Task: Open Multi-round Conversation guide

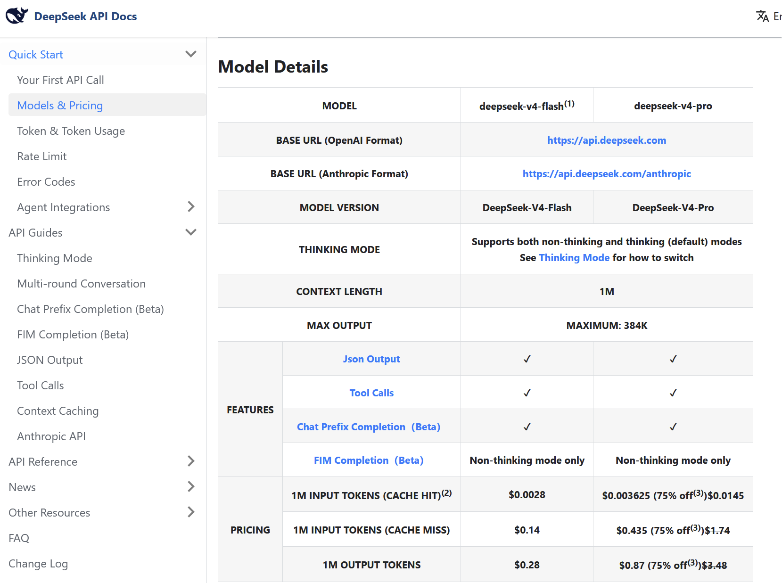Action: tap(81, 284)
